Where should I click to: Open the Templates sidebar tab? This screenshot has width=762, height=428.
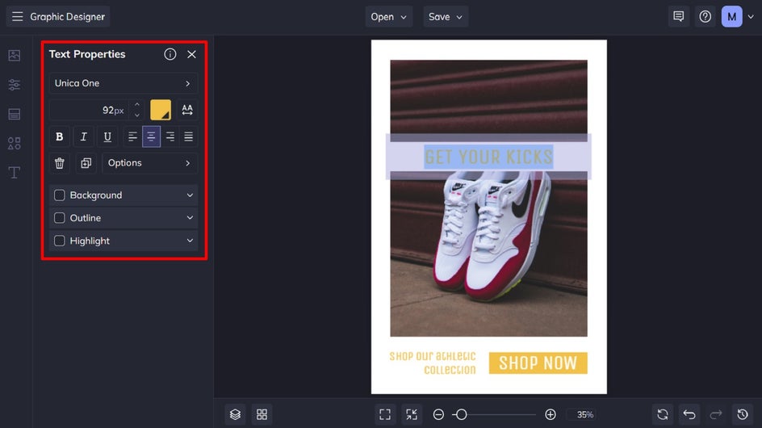click(14, 115)
